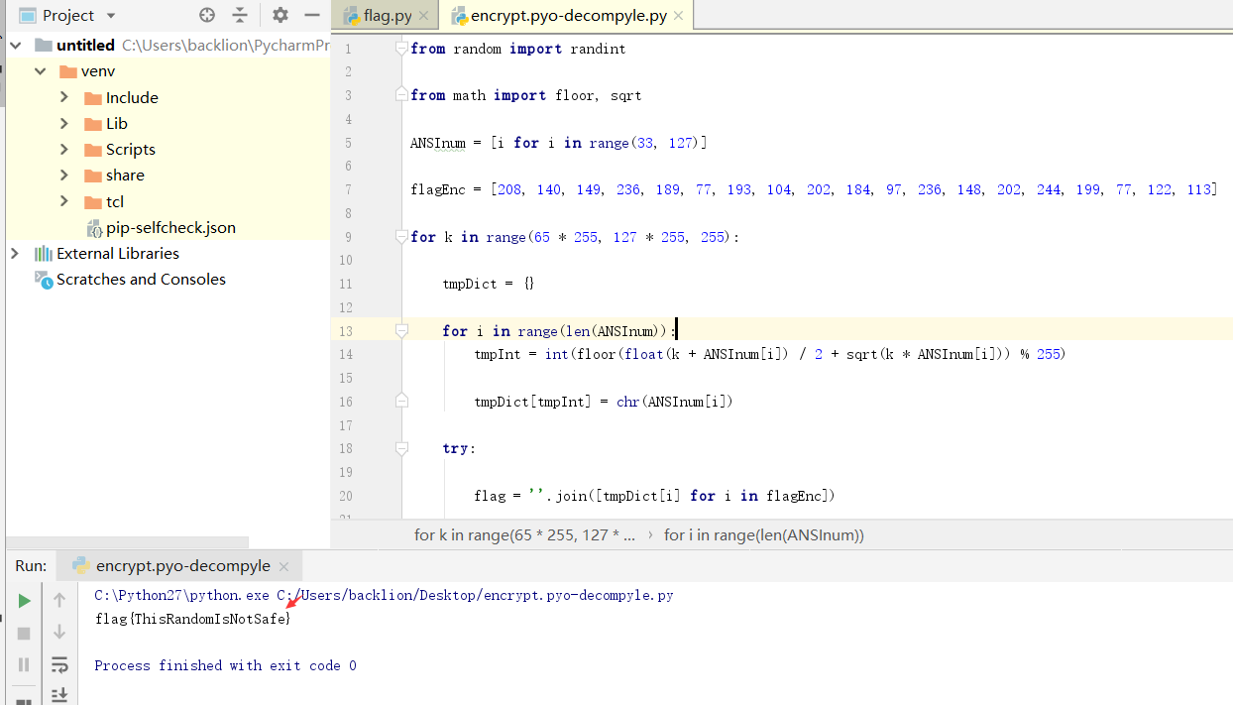The image size is (1233, 705).
Task: Click the Project panel window icon
Action: tap(27, 15)
